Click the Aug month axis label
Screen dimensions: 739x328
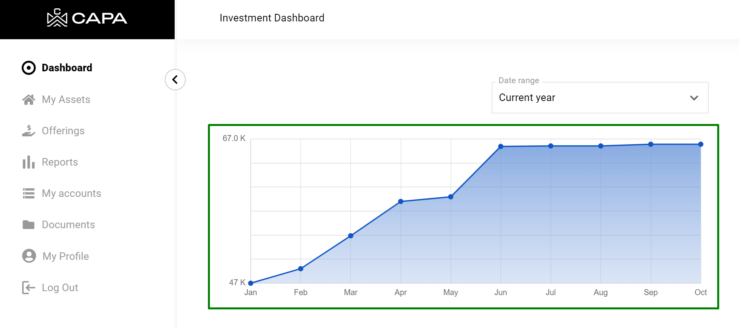click(x=601, y=292)
